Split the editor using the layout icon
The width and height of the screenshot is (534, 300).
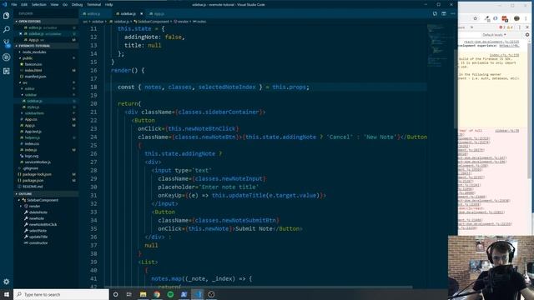[444, 13]
